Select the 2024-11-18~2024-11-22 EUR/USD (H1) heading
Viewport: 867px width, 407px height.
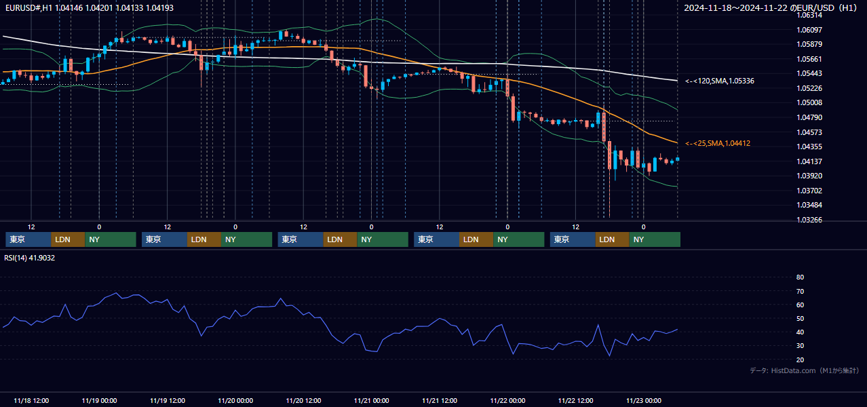771,7
